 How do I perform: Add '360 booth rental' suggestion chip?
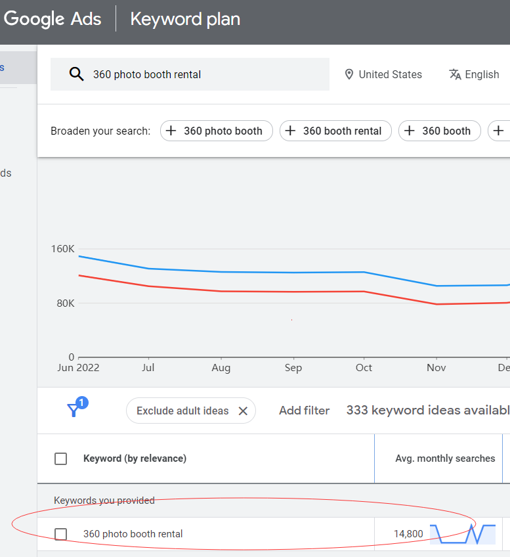(x=336, y=131)
